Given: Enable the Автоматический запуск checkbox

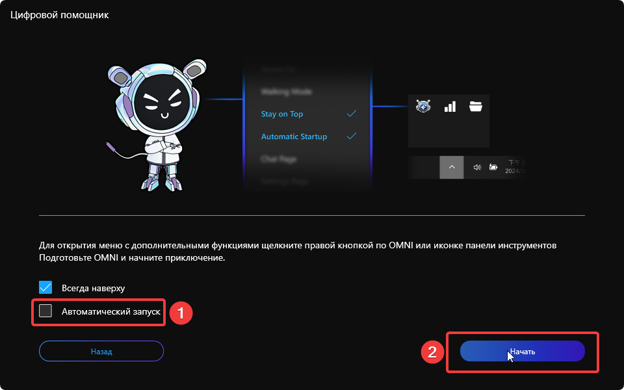Looking at the screenshot, I should tap(45, 311).
